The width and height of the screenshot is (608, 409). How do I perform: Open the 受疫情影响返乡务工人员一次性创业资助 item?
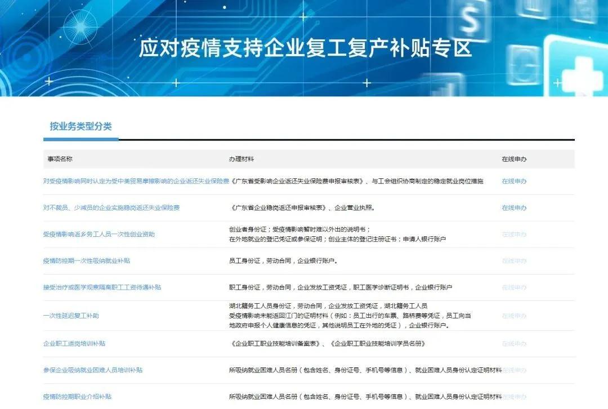[99, 234]
